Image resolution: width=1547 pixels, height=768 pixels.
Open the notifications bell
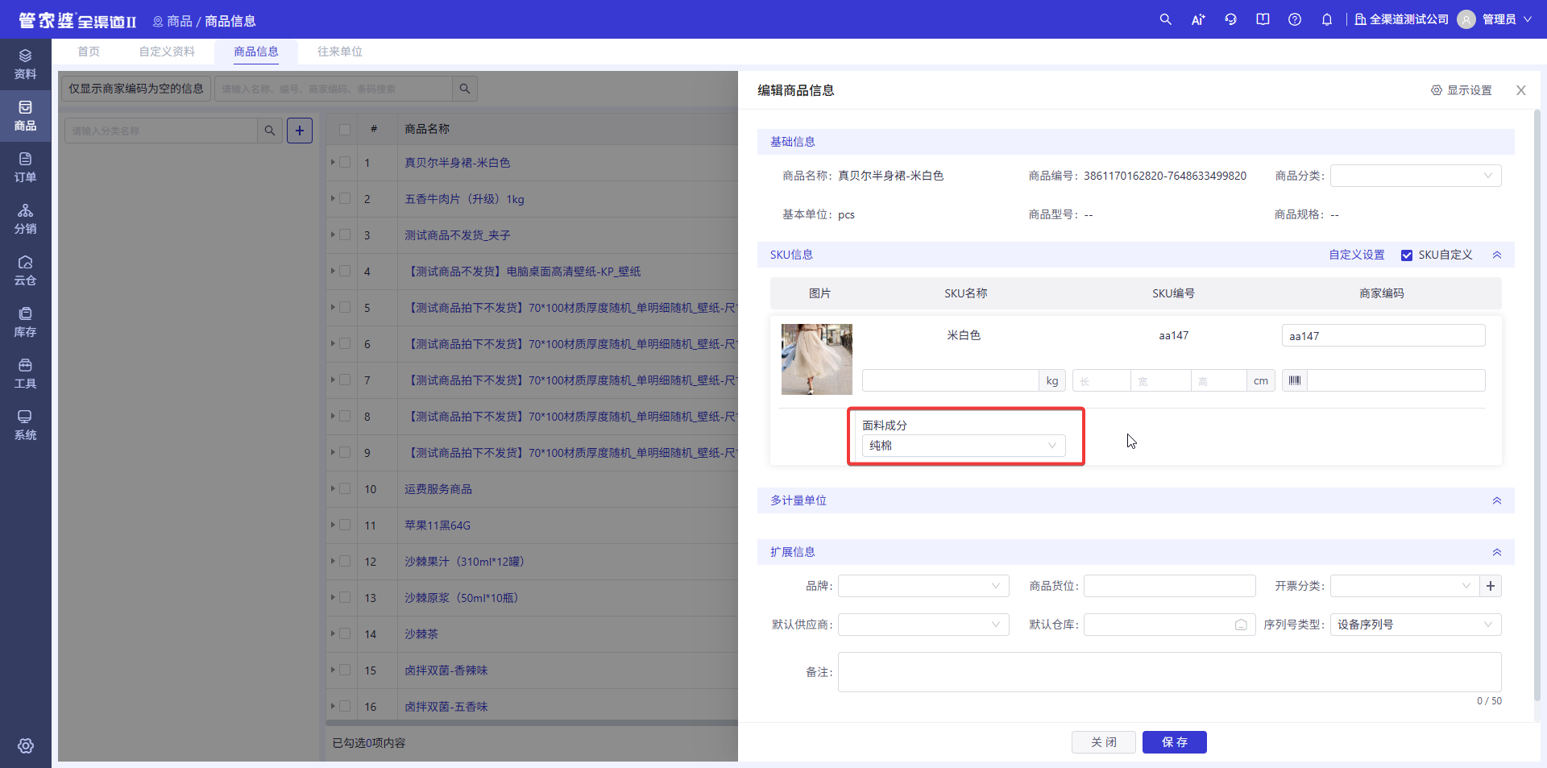[x=1327, y=19]
